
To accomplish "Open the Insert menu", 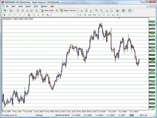I will tap(20, 6).
